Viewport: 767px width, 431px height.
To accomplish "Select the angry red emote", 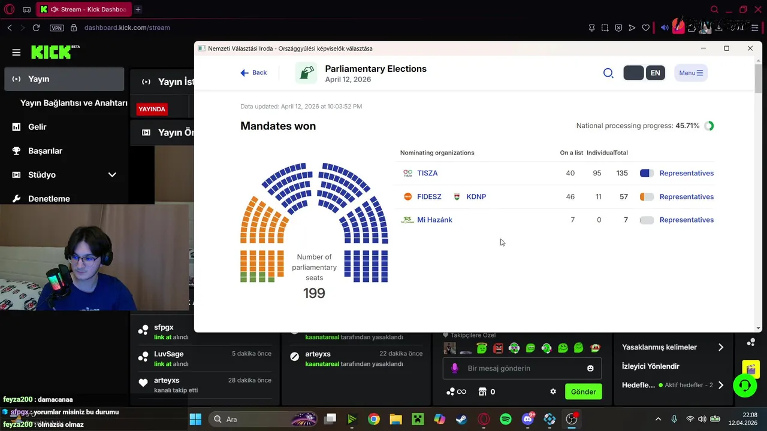I will click(x=498, y=348).
